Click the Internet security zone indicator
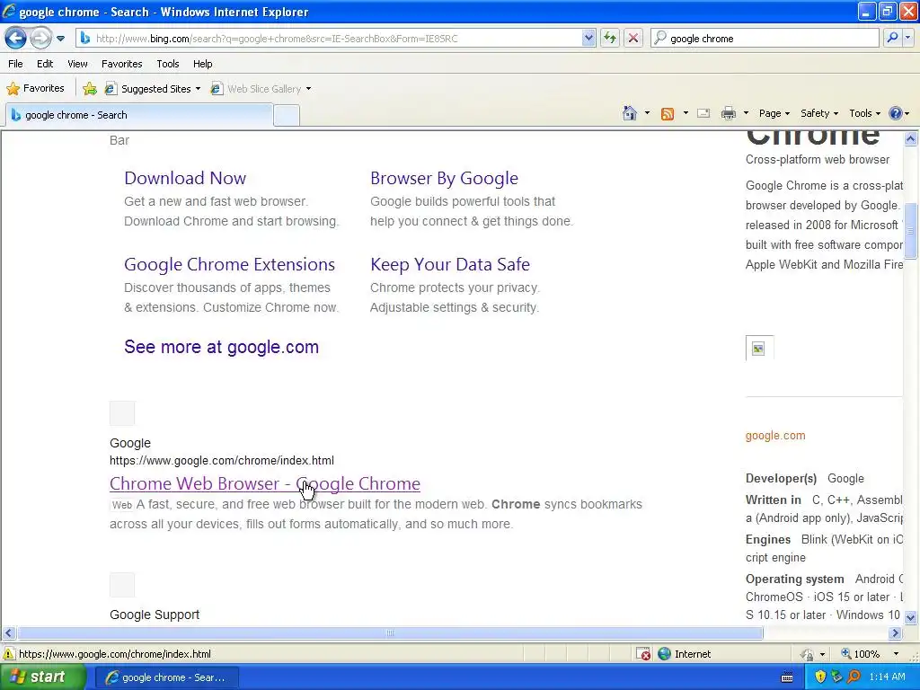Screen dimensions: 920x690 tap(684, 654)
